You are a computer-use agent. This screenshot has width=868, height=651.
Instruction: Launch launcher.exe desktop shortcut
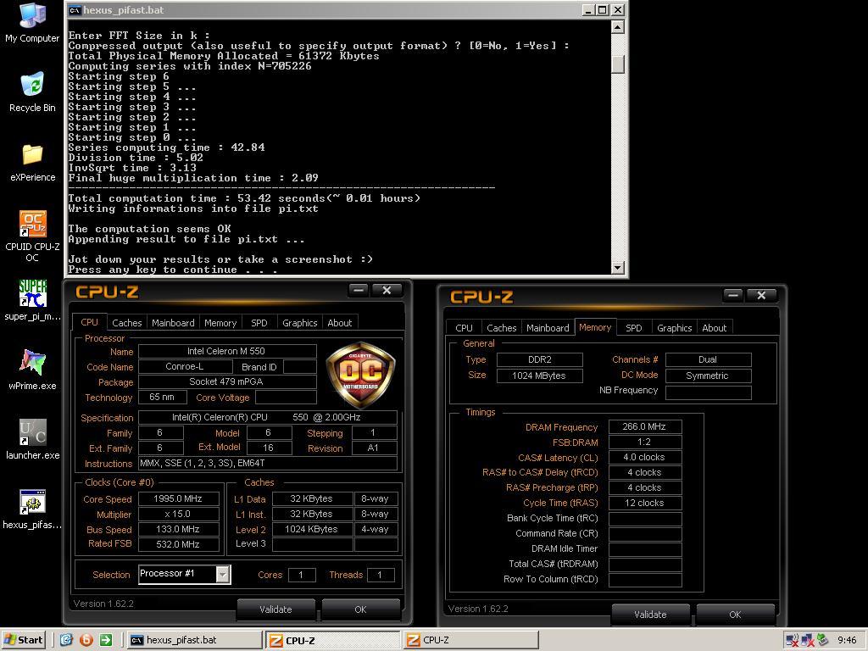tap(33, 439)
